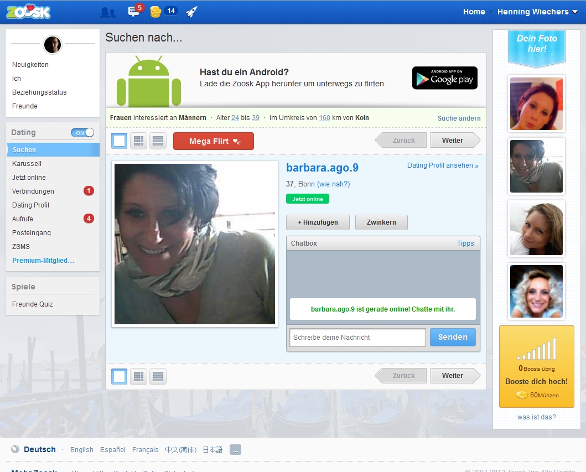Select top single-profile view icon
586x472 pixels.
pyautogui.click(x=119, y=141)
